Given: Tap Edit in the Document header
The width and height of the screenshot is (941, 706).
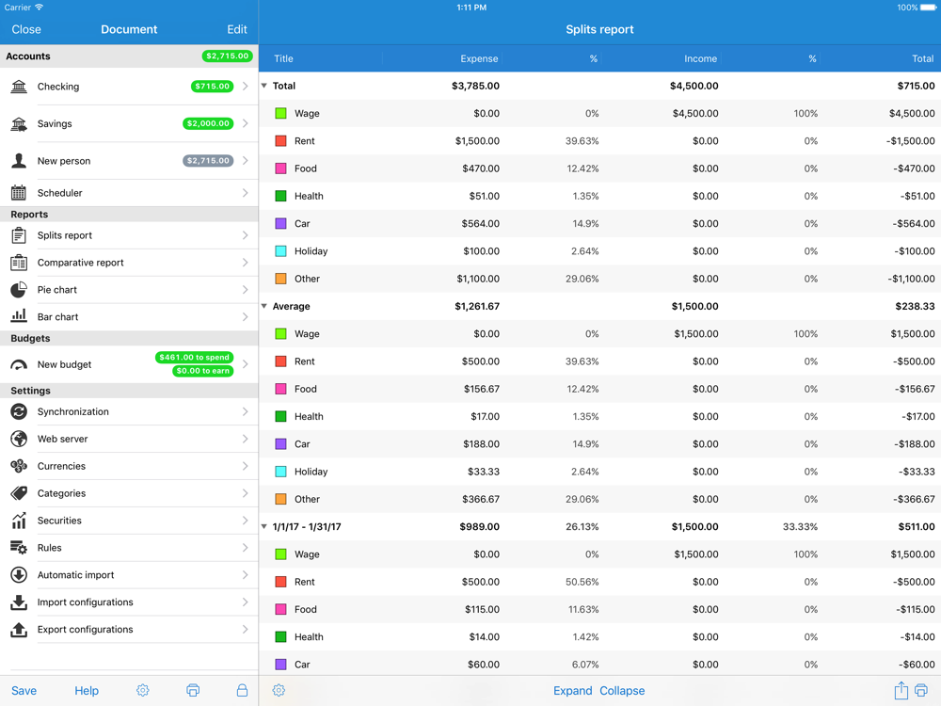Looking at the screenshot, I should 237,29.
